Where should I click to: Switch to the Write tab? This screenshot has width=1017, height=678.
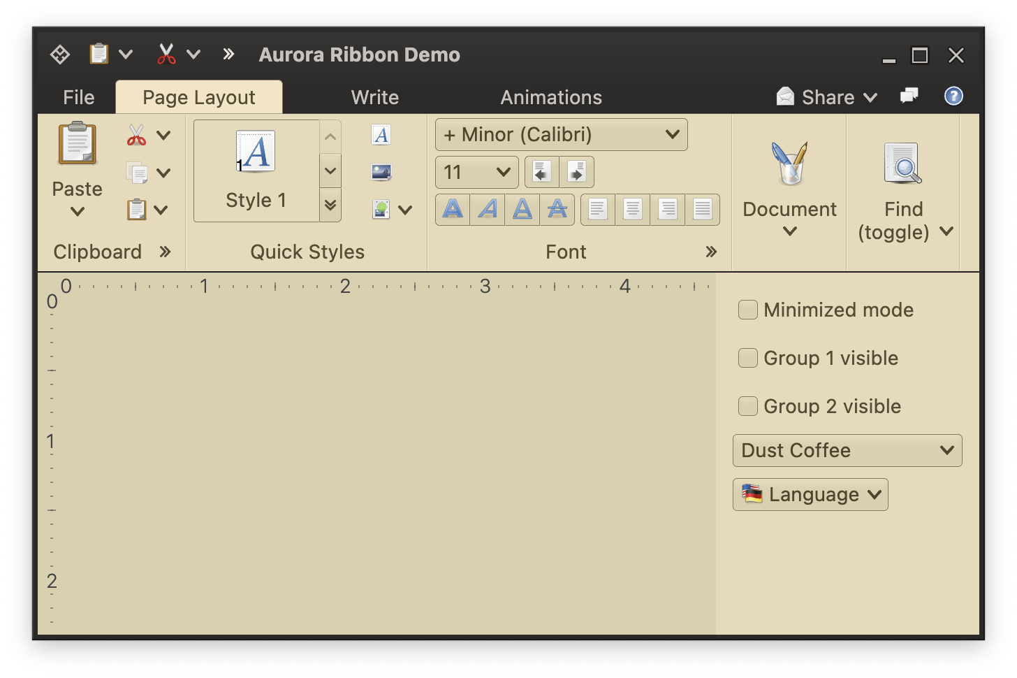pyautogui.click(x=375, y=97)
